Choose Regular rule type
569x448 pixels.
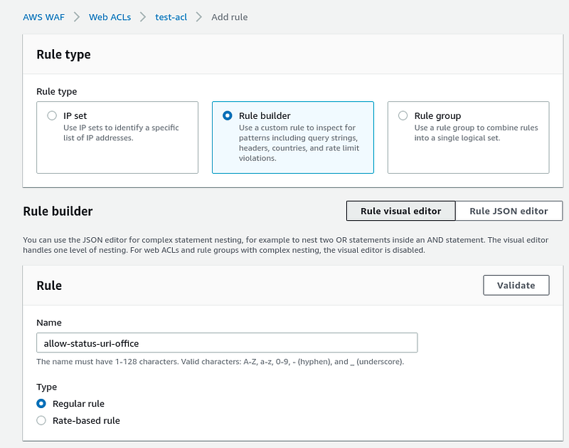(41, 404)
